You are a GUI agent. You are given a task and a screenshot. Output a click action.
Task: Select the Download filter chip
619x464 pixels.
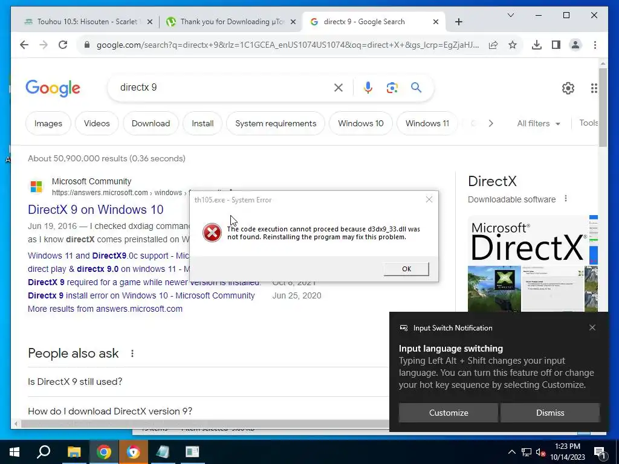151,123
